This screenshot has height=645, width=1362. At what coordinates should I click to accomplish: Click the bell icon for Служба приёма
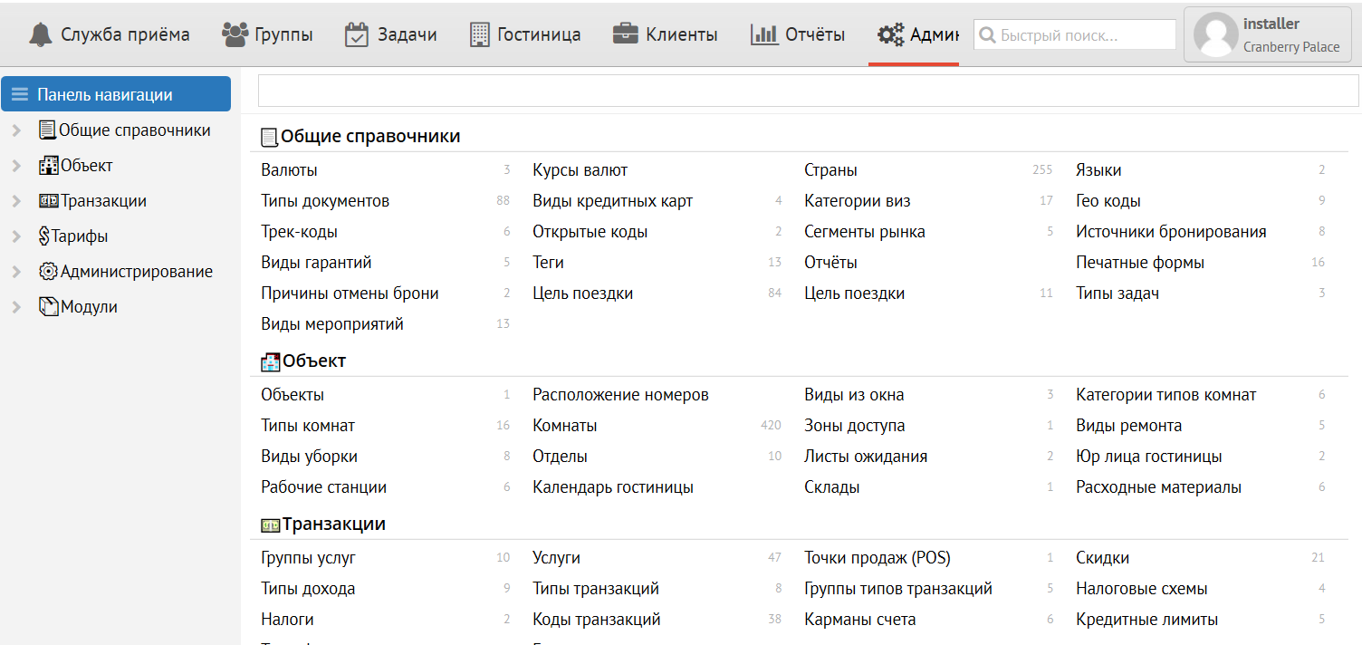[41, 34]
